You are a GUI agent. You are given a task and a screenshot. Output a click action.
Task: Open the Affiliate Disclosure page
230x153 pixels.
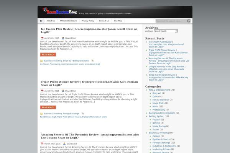pos(68,21)
